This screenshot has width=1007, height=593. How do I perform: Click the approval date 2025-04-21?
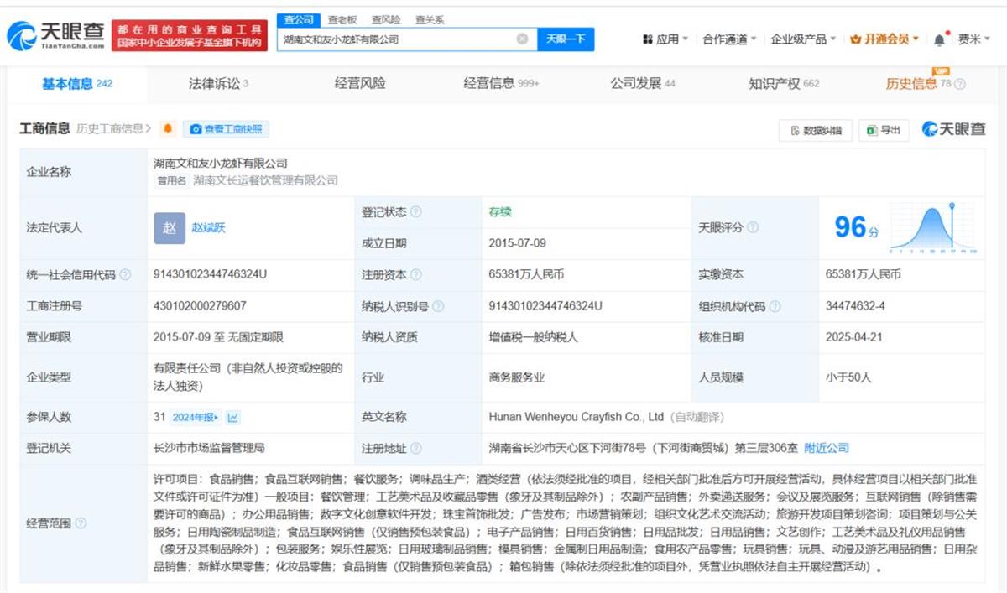[x=854, y=337]
